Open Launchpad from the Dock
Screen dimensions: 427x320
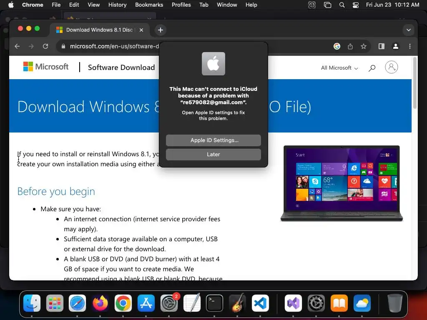tap(55, 303)
